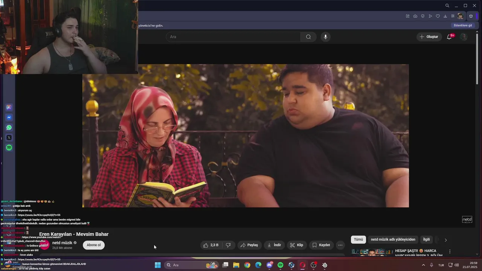Click the browser tab search magnifier

click(447, 6)
